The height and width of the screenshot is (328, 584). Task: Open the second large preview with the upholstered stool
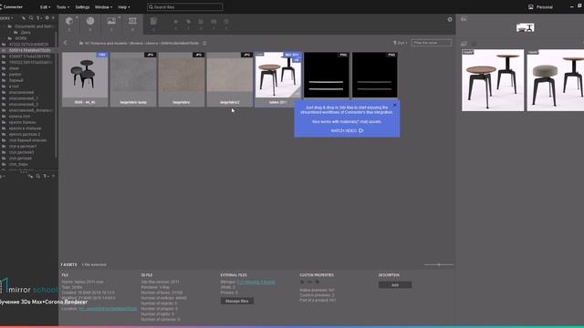pyautogui.click(x=556, y=80)
